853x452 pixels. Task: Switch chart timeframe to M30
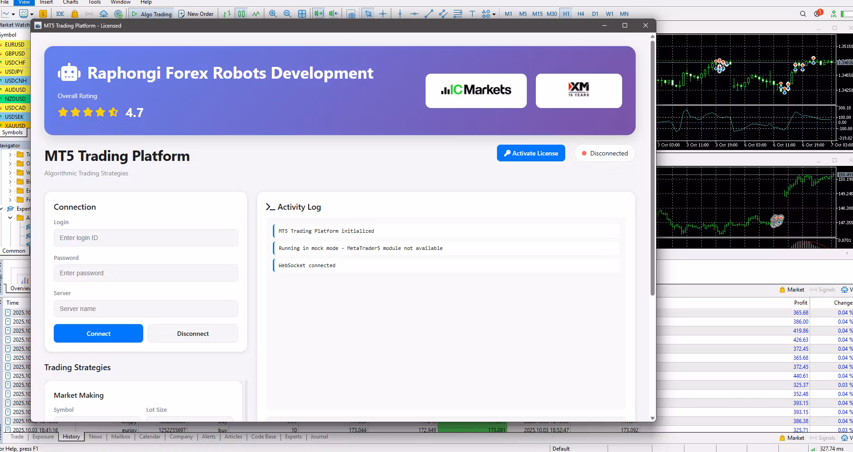(552, 14)
